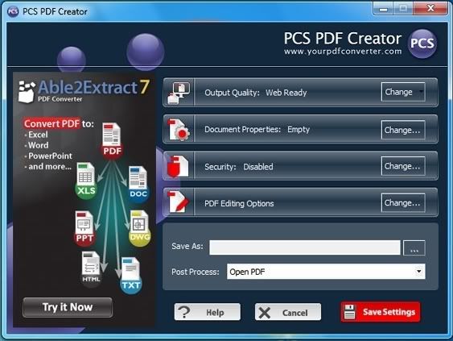
Task: Click the Security: Disabled label
Action: pos(239,167)
